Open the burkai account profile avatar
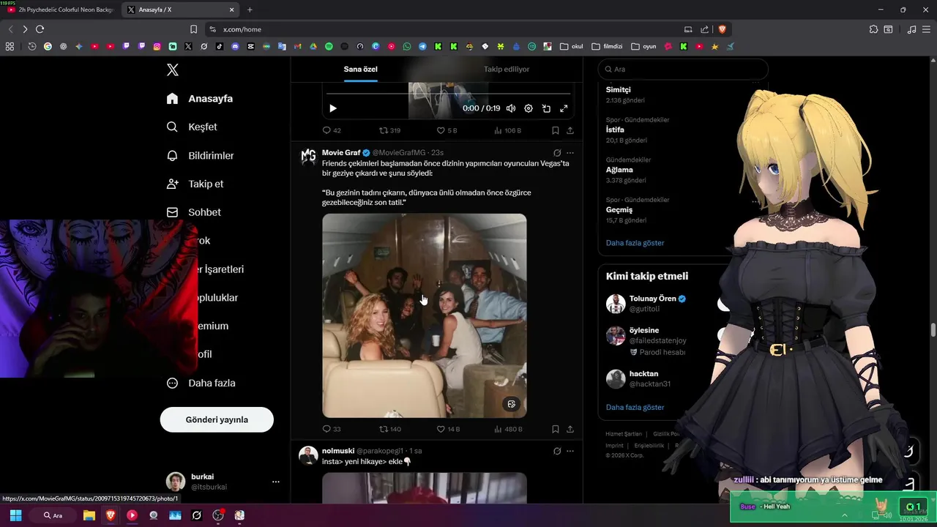This screenshot has width=937, height=527. point(175,482)
